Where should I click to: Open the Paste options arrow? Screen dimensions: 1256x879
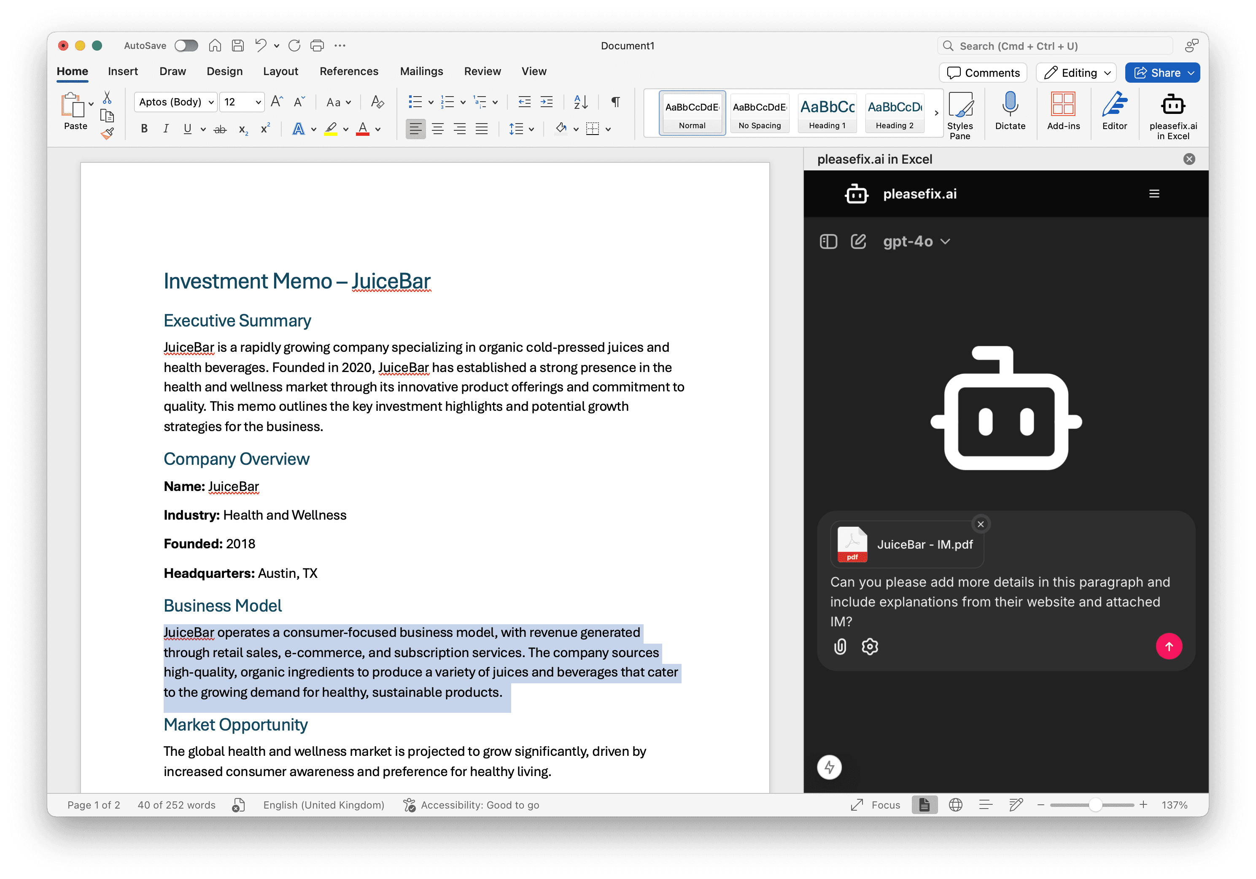[91, 104]
